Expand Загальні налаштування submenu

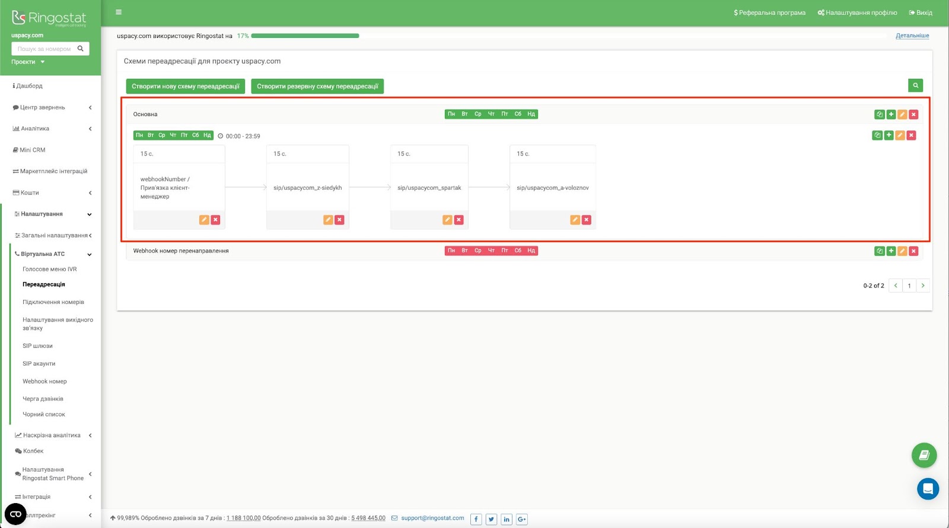[x=53, y=235]
